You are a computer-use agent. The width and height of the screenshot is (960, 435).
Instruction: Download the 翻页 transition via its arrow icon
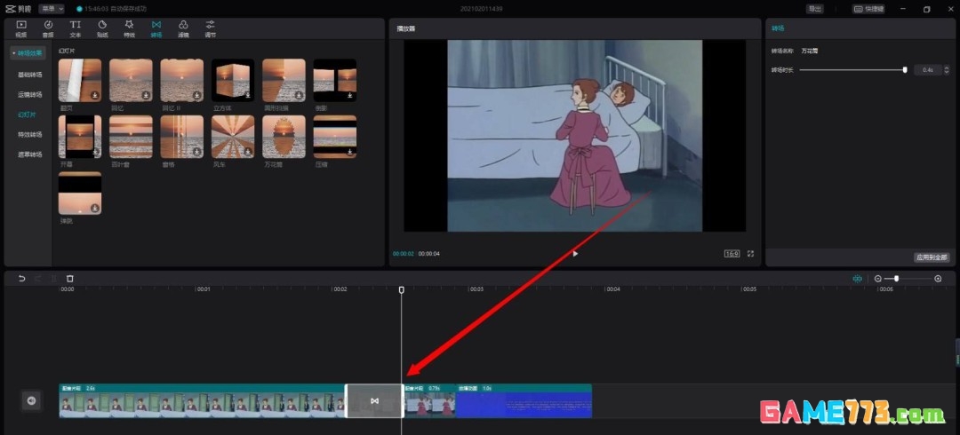(95, 96)
